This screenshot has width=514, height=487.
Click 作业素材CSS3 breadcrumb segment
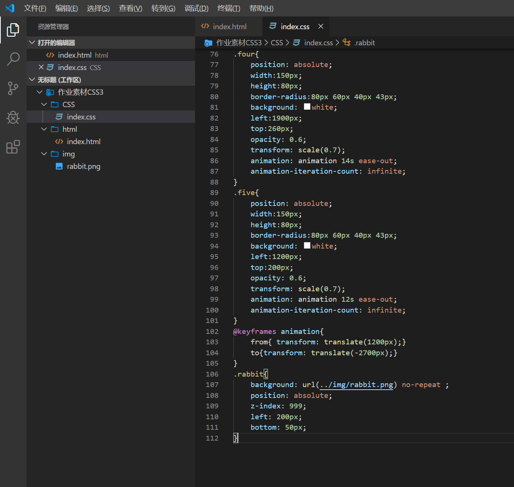[239, 43]
